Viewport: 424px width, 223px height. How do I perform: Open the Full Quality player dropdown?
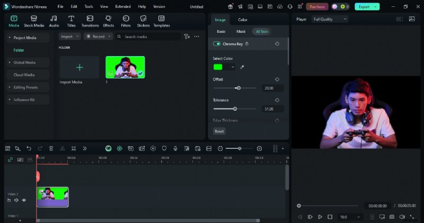pos(330,19)
